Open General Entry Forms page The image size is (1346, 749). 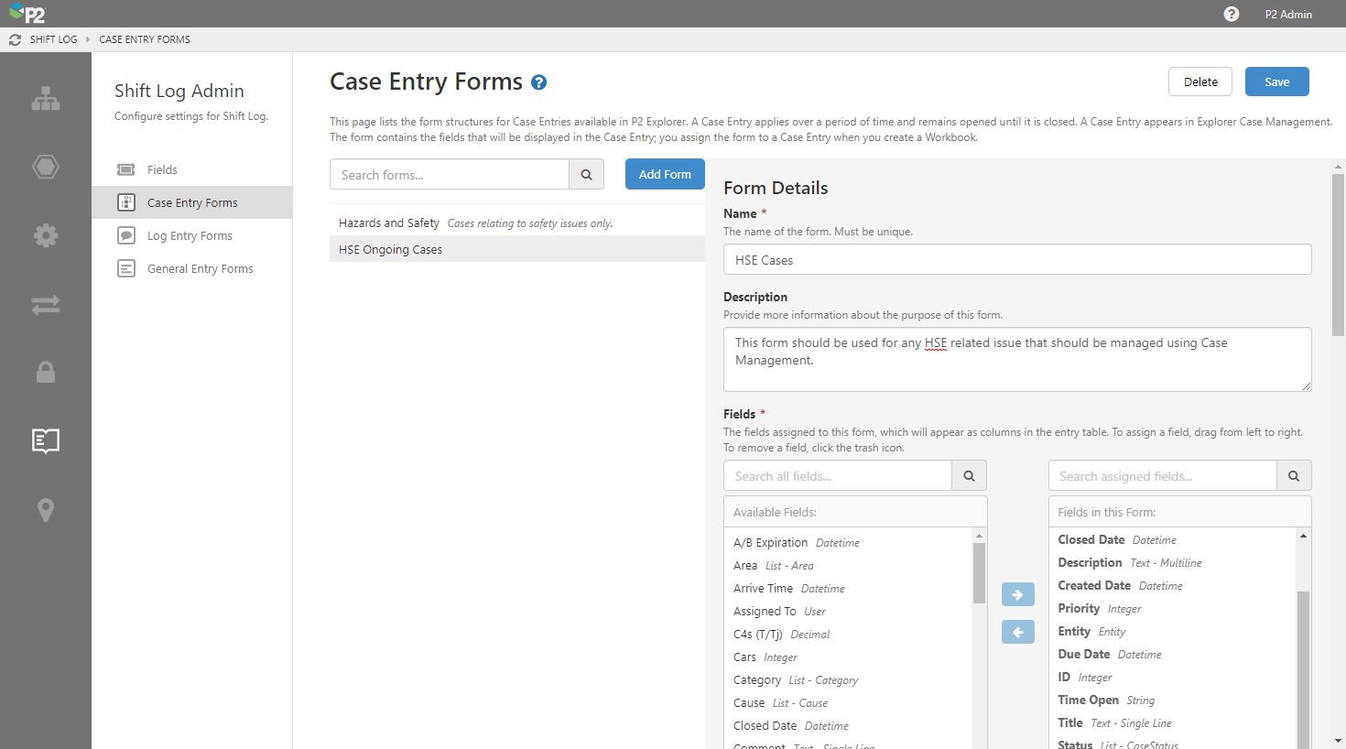pyautogui.click(x=200, y=268)
